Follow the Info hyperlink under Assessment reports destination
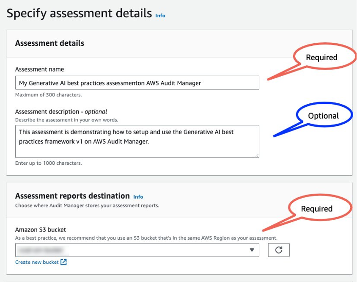357x282 pixels. [x=138, y=196]
